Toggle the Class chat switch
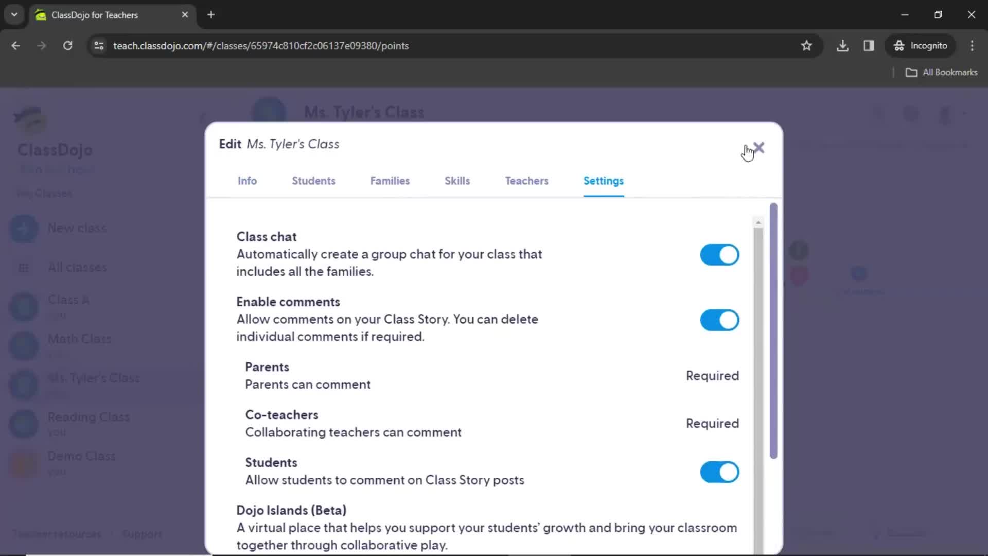The height and width of the screenshot is (556, 988). point(720,255)
